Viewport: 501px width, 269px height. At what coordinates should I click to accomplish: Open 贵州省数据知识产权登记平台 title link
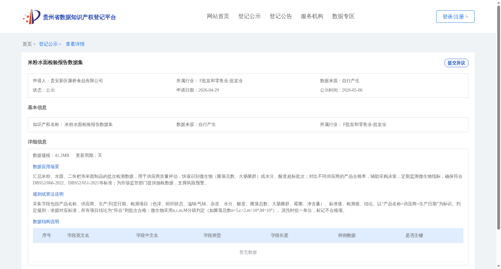pos(79,17)
